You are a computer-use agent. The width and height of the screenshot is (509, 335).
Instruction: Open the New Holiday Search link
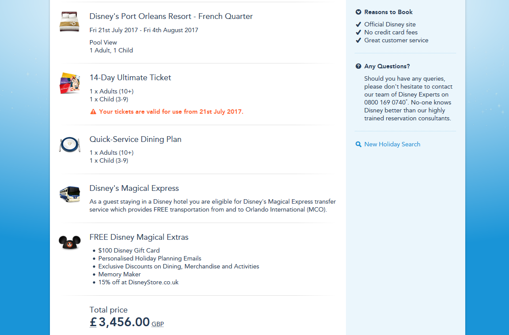(x=392, y=144)
